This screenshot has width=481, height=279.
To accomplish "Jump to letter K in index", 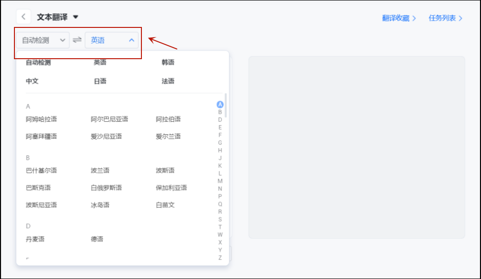I will (x=220, y=166).
